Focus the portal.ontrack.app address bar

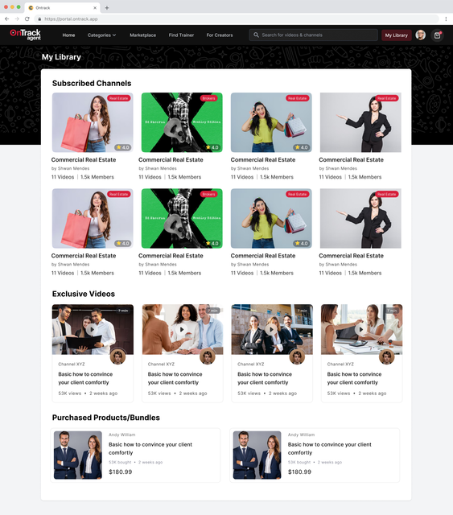(x=237, y=19)
